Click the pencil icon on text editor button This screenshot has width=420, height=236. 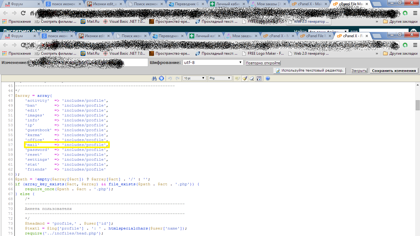(x=278, y=71)
